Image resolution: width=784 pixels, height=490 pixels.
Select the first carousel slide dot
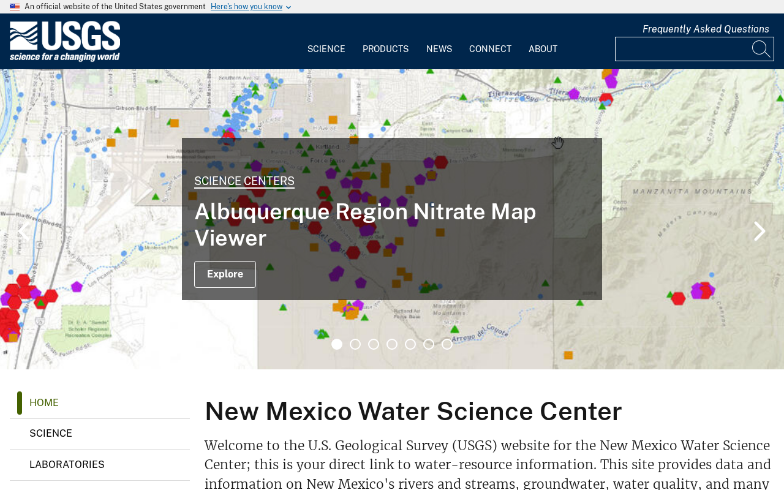click(337, 344)
